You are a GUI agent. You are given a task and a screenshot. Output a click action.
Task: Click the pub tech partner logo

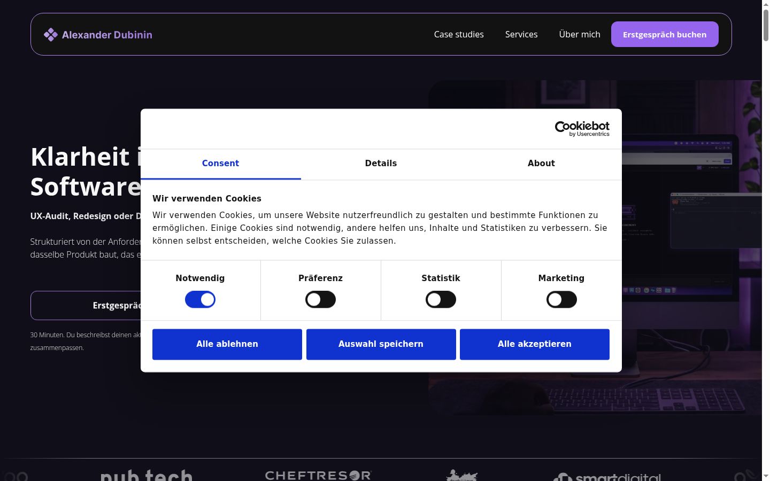coord(146,475)
